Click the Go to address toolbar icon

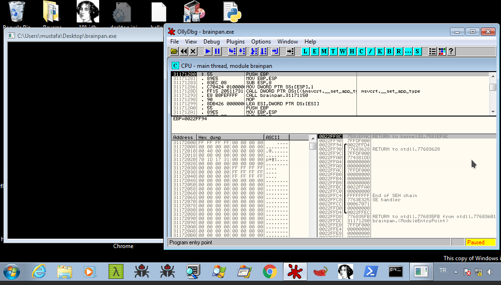(x=290, y=51)
